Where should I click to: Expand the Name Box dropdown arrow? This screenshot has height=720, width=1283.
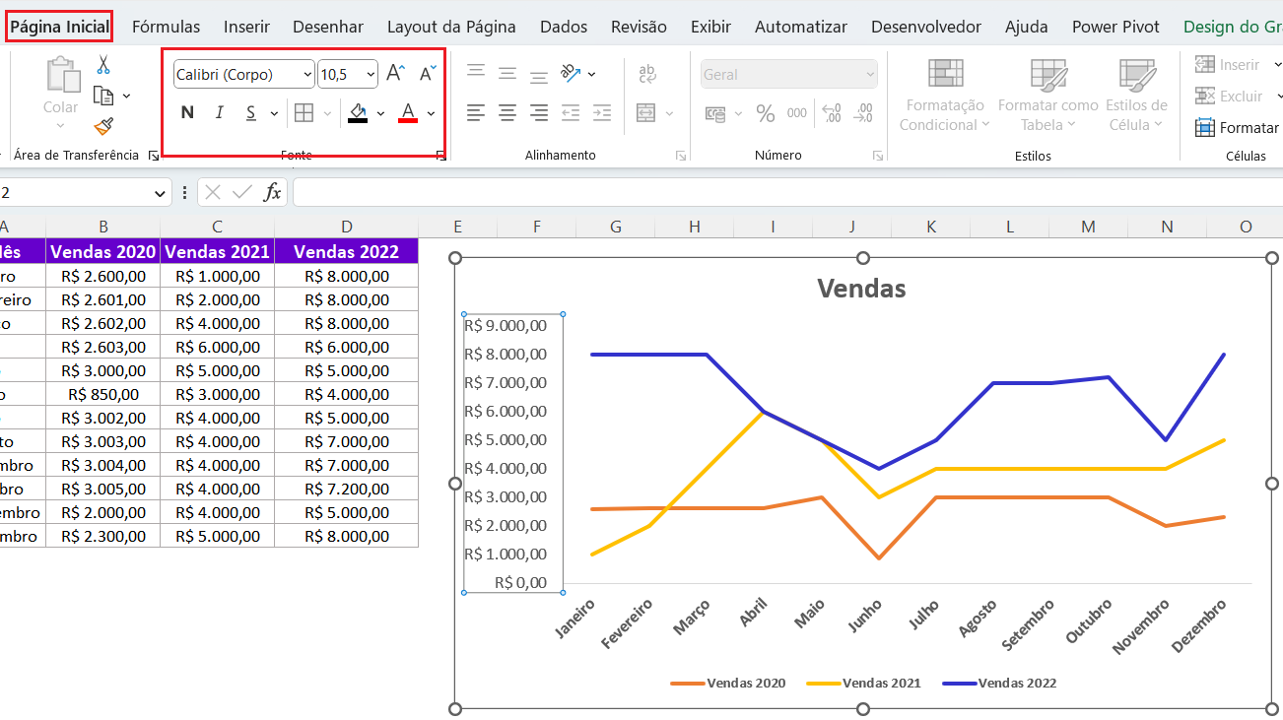(160, 193)
